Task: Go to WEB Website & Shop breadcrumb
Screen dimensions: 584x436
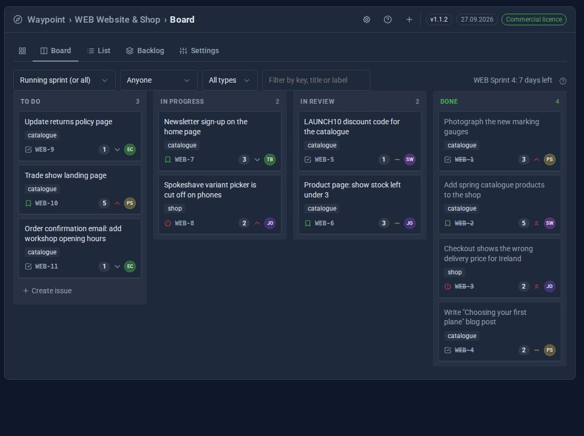Action: pyautogui.click(x=117, y=19)
